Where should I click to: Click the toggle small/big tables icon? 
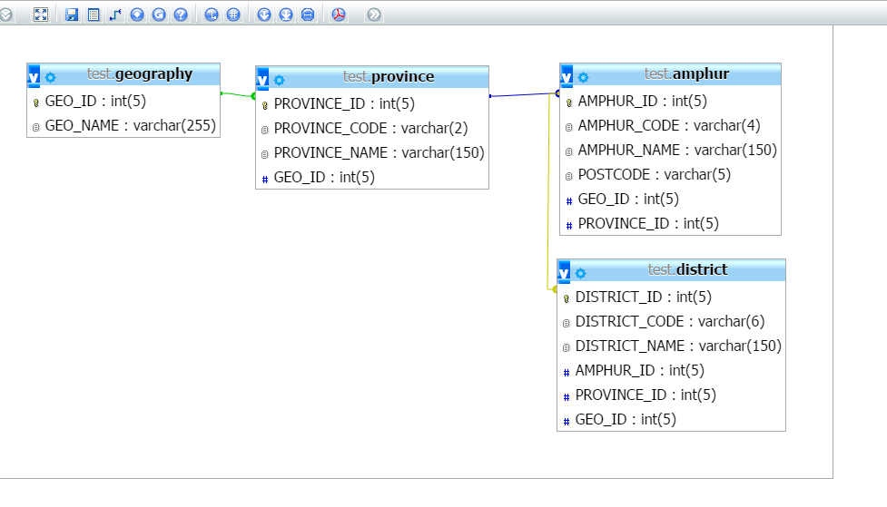pyautogui.click(x=286, y=15)
